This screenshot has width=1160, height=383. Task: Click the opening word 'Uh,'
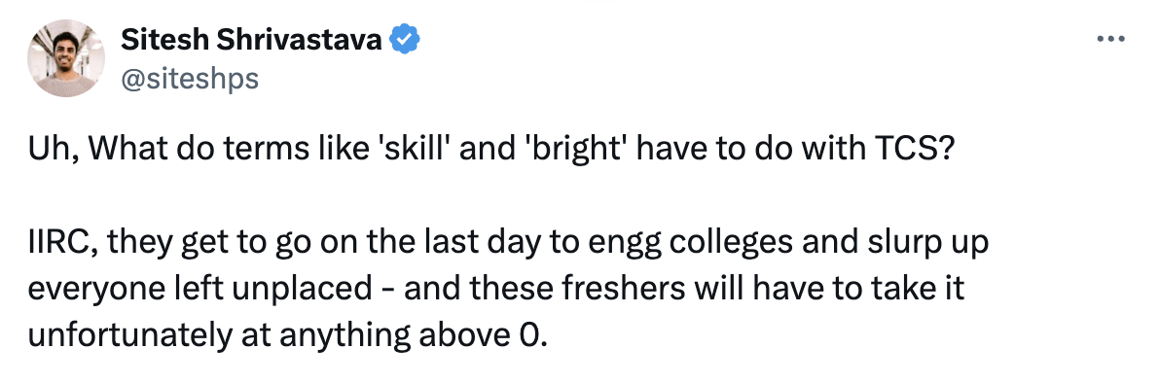click(55, 151)
